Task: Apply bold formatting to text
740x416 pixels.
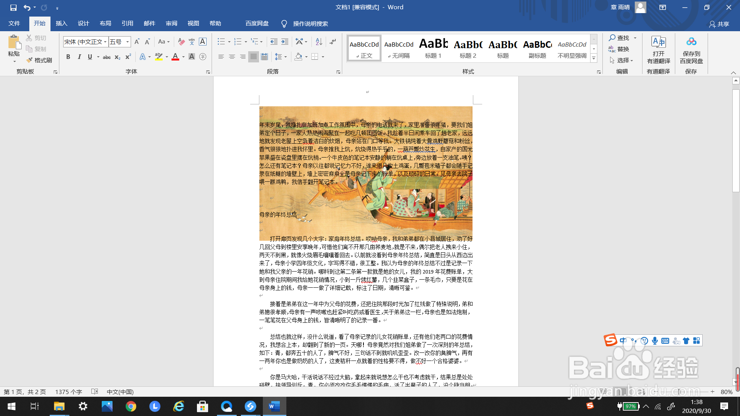Action: pyautogui.click(x=68, y=57)
